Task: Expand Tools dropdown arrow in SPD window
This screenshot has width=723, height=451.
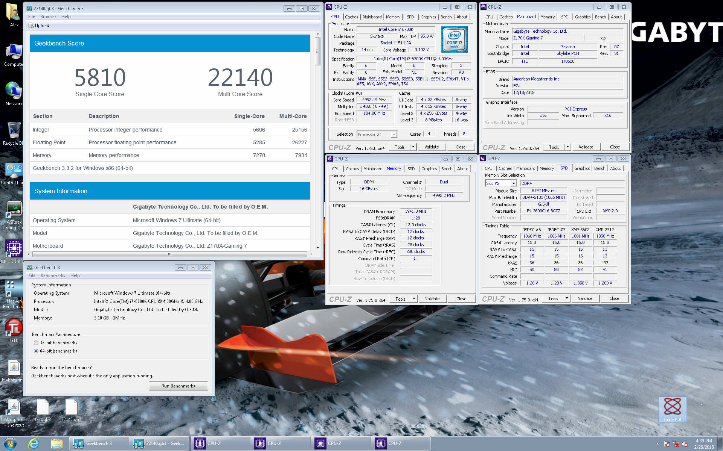Action: (567, 298)
